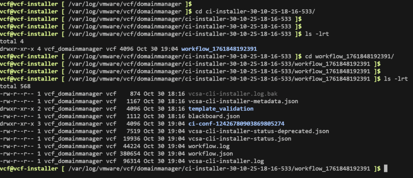Click the template_validation directory entry
Screen dimensions: 413x178
click(221, 109)
